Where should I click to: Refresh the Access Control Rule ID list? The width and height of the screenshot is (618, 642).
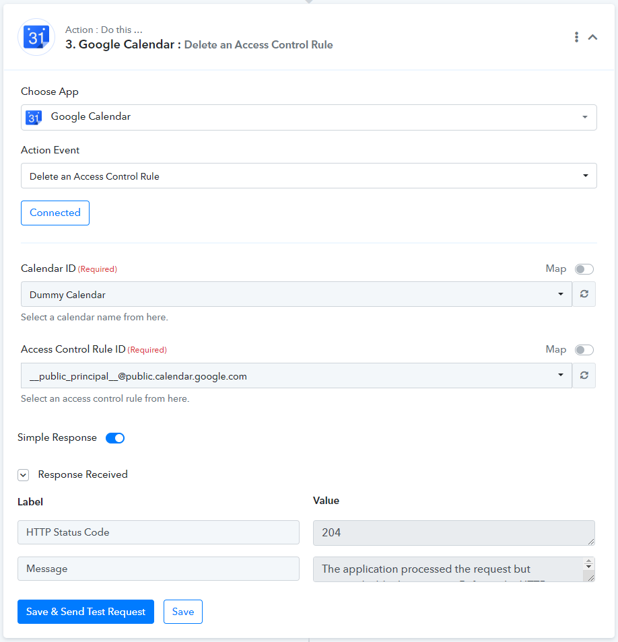pyautogui.click(x=584, y=375)
